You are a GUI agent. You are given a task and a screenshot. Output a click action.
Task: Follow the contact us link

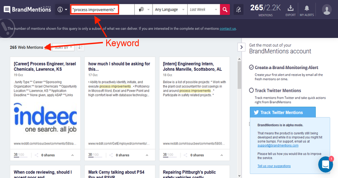[x=228, y=28]
